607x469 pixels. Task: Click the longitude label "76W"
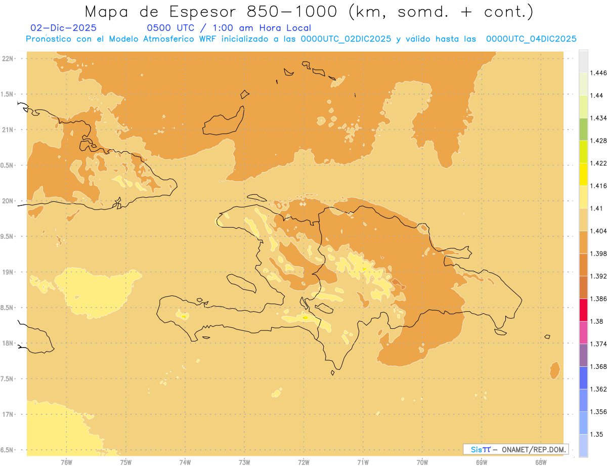[66, 462]
